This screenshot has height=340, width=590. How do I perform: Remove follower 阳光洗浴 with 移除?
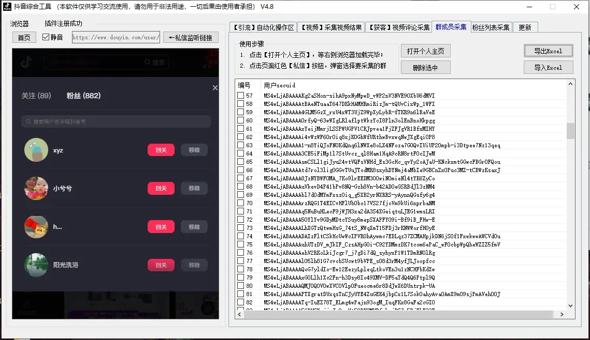pos(194,265)
